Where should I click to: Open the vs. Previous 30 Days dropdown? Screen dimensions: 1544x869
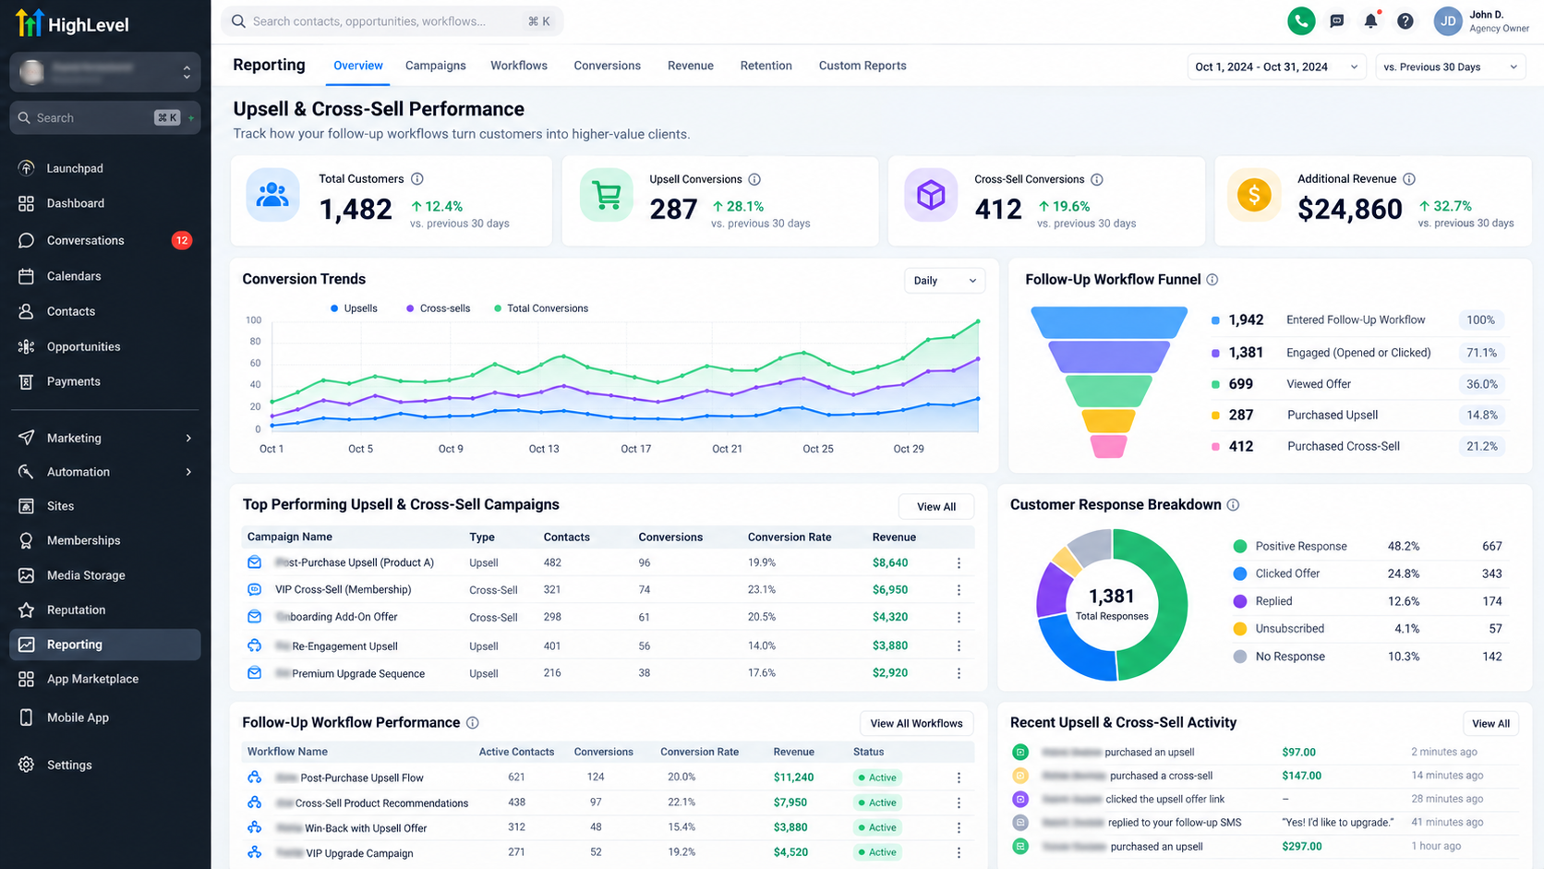click(1451, 66)
